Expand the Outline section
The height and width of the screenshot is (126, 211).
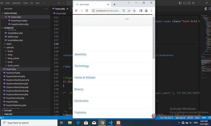pyautogui.click(x=8, y=111)
